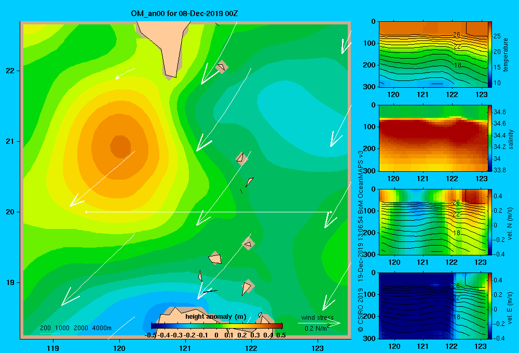Click the dark orange eddy core on map
Image resolution: width=519 pixels, height=353 pixels.
click(120, 147)
